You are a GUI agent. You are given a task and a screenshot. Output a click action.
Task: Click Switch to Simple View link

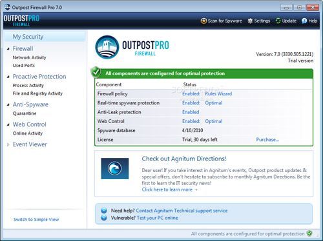(x=36, y=220)
